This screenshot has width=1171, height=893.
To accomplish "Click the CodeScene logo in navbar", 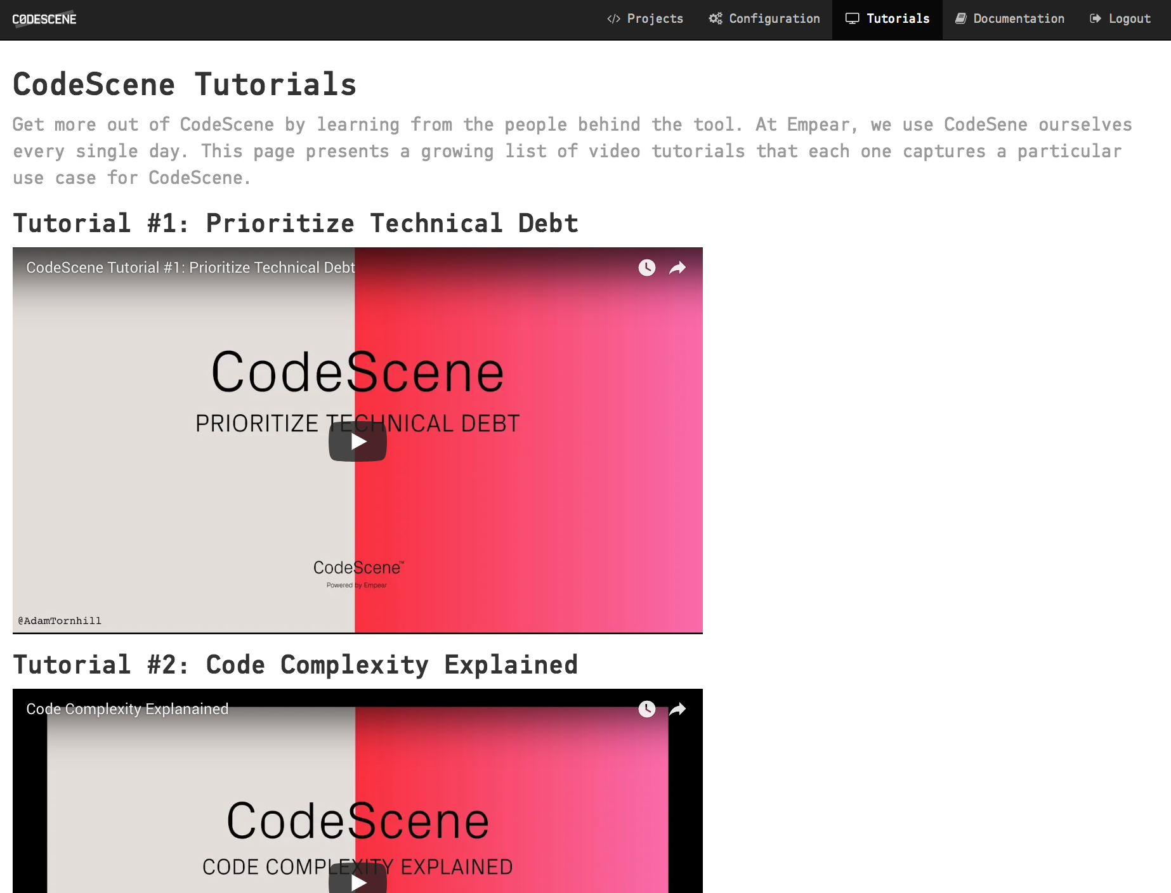I will click(x=44, y=19).
